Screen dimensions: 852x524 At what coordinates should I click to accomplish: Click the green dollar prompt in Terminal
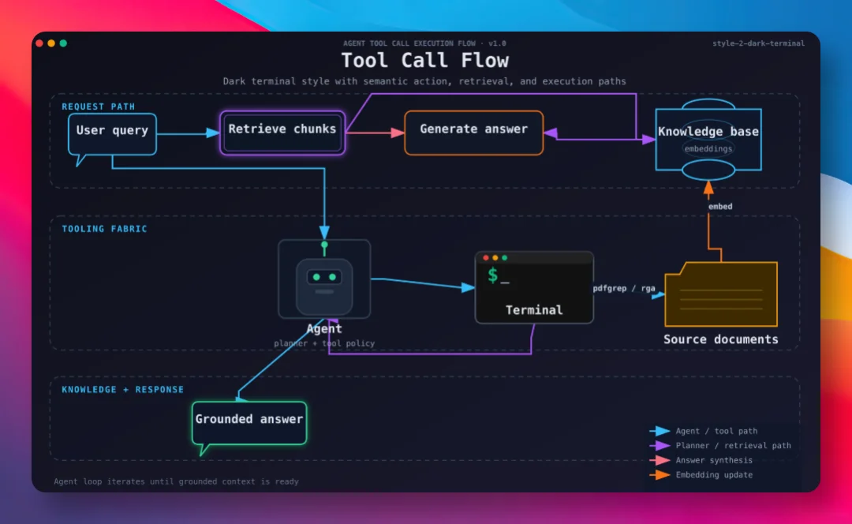point(493,275)
